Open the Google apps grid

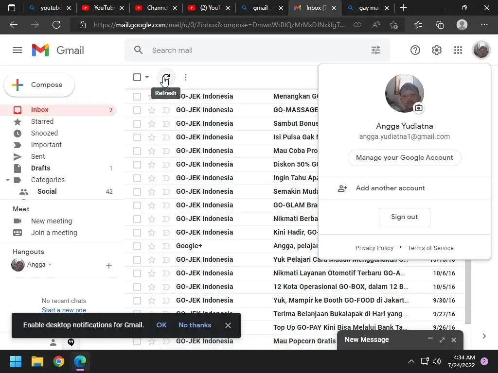pos(458,50)
